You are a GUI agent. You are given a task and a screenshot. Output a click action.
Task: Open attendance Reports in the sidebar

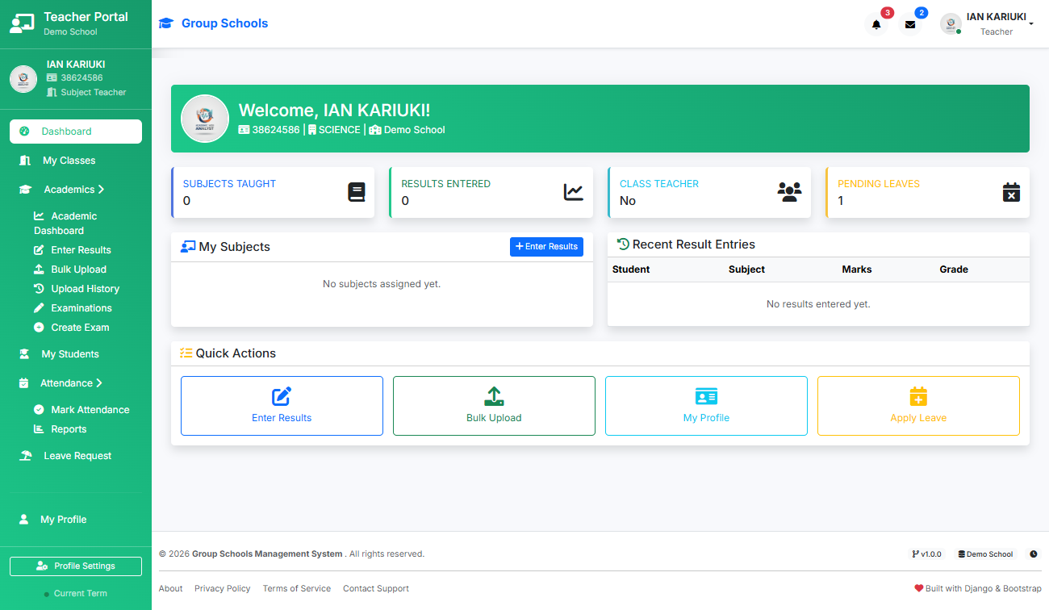click(x=61, y=429)
